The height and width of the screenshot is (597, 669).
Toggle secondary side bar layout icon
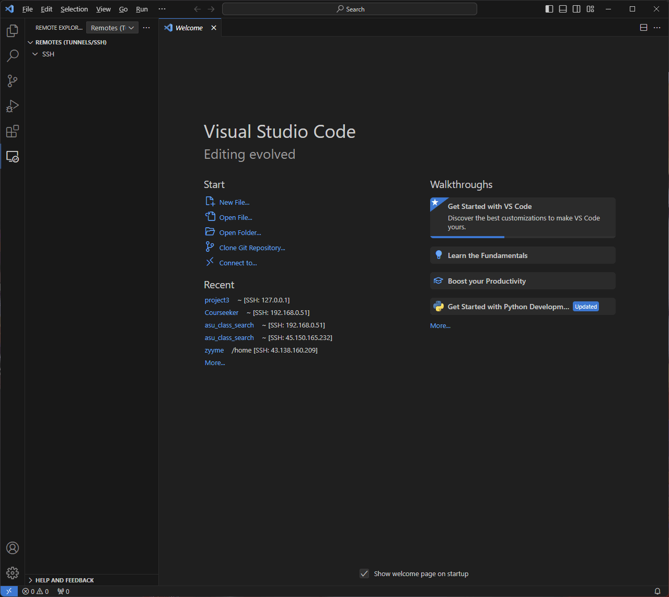coord(576,9)
